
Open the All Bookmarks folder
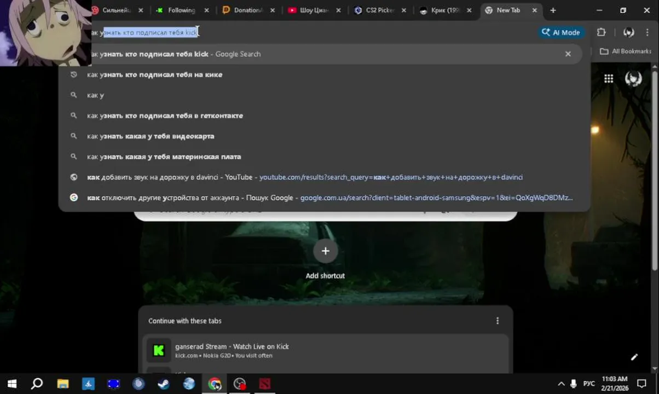[x=626, y=51]
